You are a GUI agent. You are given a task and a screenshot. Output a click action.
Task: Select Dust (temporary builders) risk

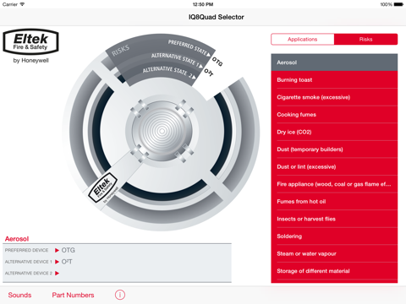pos(334,149)
